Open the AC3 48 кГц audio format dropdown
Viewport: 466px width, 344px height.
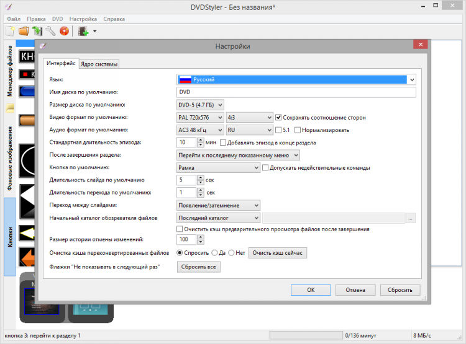click(x=200, y=130)
